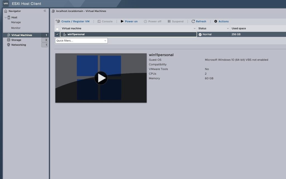Image resolution: width=286 pixels, height=179 pixels.
Task: Click the 60 GB memory value
Action: (209, 78)
